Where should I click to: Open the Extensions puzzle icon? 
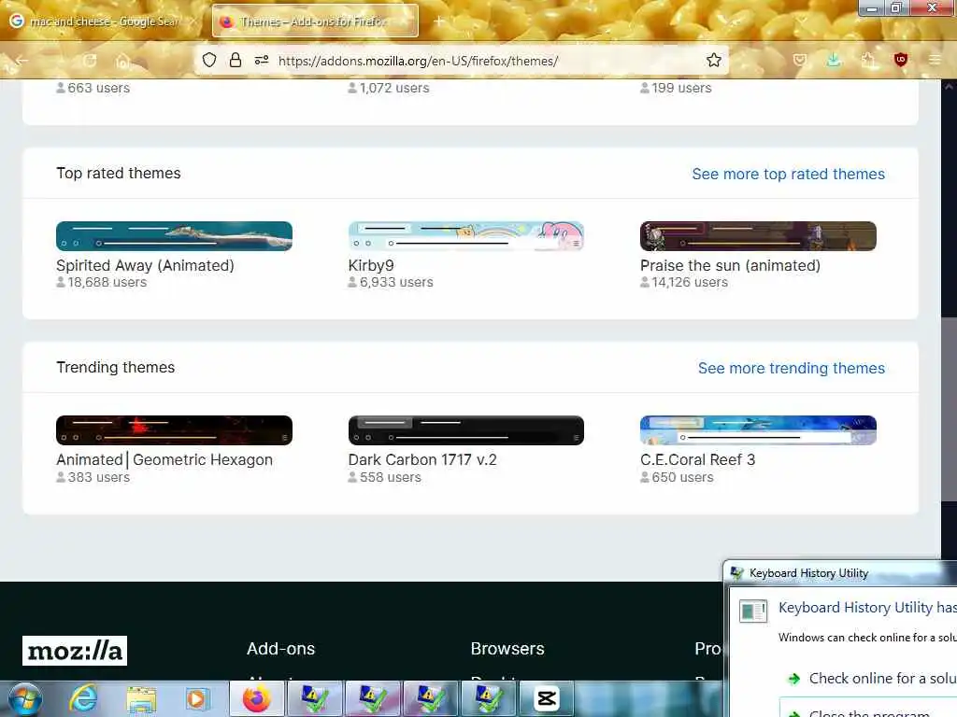click(868, 60)
